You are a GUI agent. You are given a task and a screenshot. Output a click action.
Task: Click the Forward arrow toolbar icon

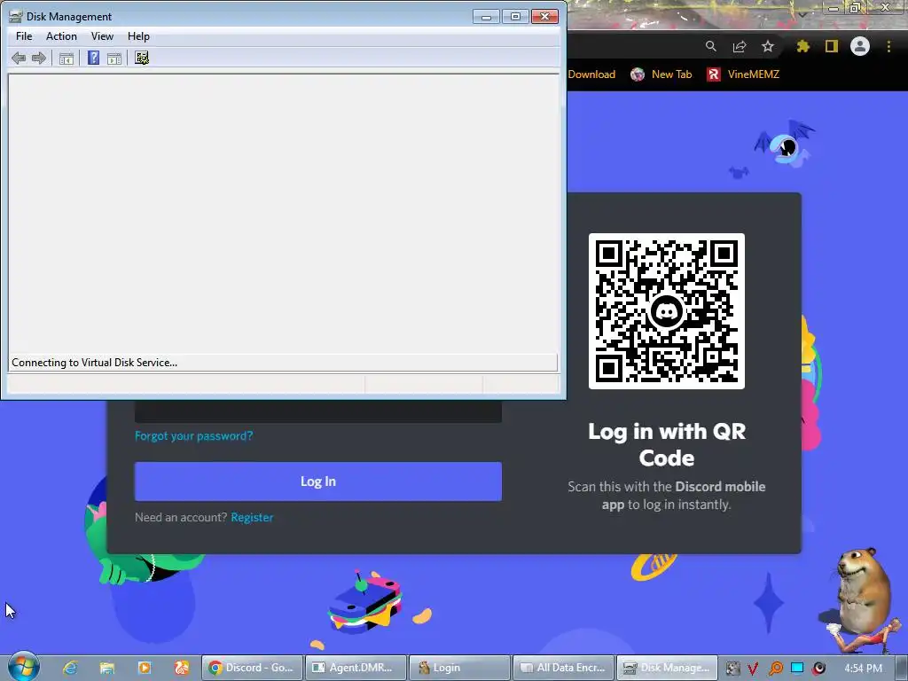click(39, 58)
